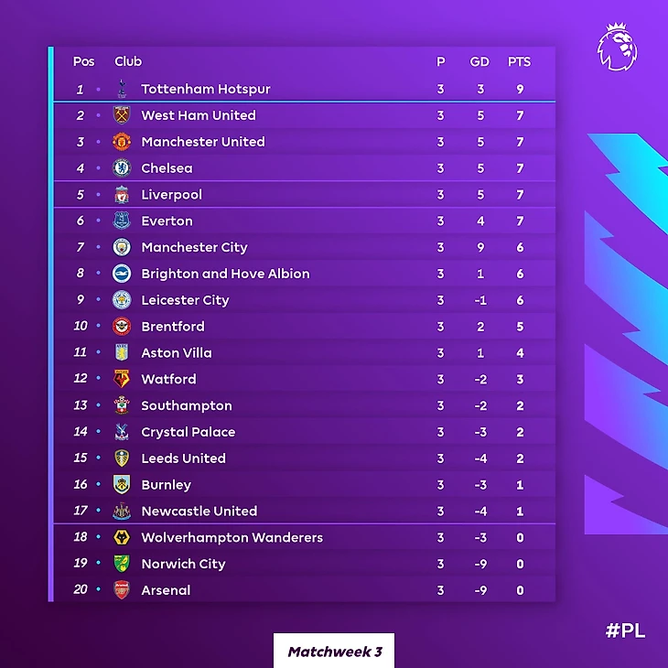Click the GD column header
This screenshot has width=668, height=668.
click(479, 62)
